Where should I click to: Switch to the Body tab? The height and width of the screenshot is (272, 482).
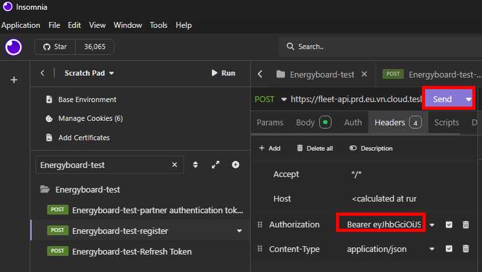point(313,122)
